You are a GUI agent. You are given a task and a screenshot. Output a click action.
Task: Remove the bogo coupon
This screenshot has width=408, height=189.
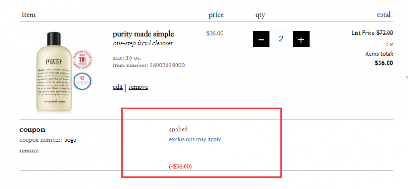[29, 151]
